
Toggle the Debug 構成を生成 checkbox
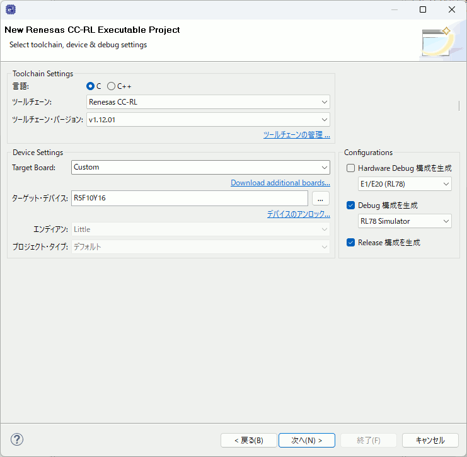tap(350, 205)
